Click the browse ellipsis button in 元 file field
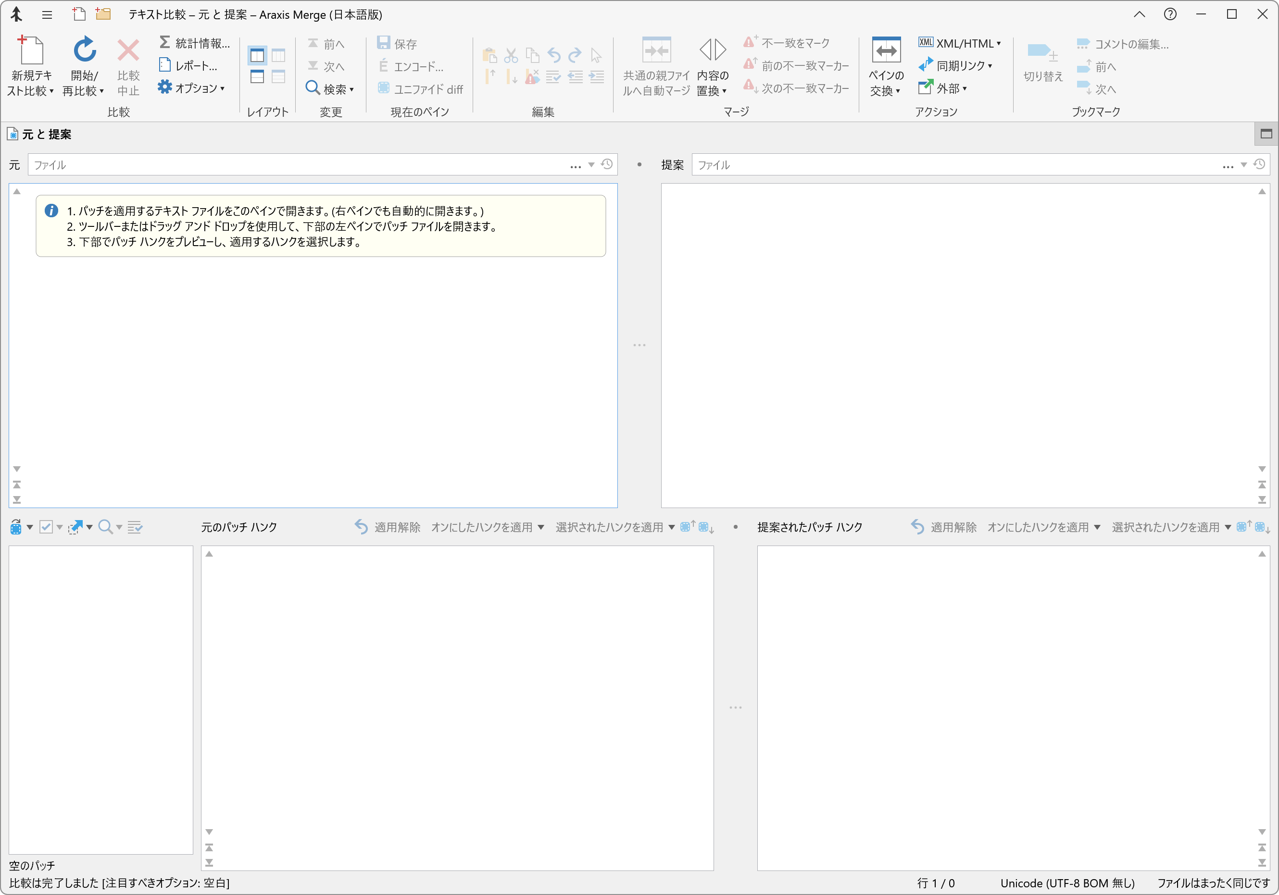This screenshot has width=1279, height=895. [x=576, y=165]
